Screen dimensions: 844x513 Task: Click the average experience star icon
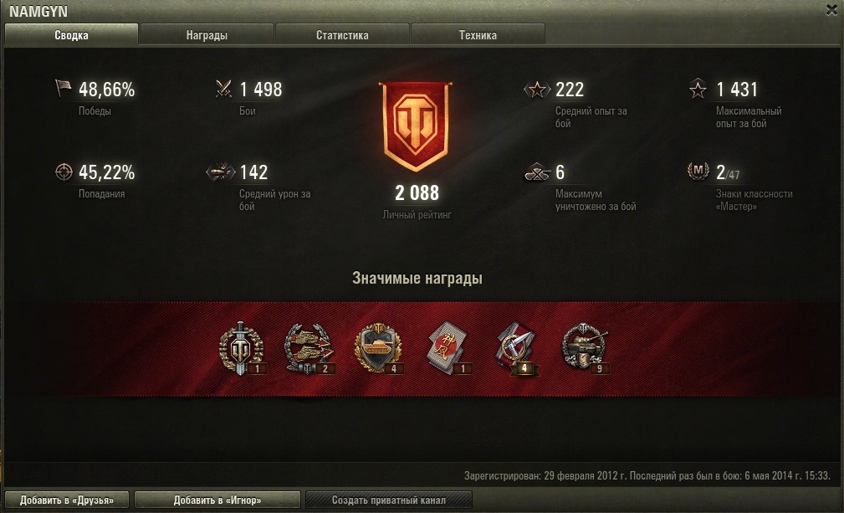click(x=537, y=89)
